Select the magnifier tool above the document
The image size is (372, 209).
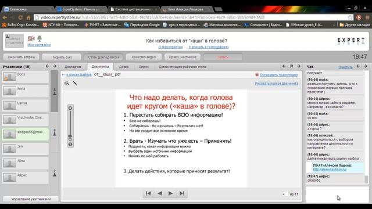tap(67, 83)
